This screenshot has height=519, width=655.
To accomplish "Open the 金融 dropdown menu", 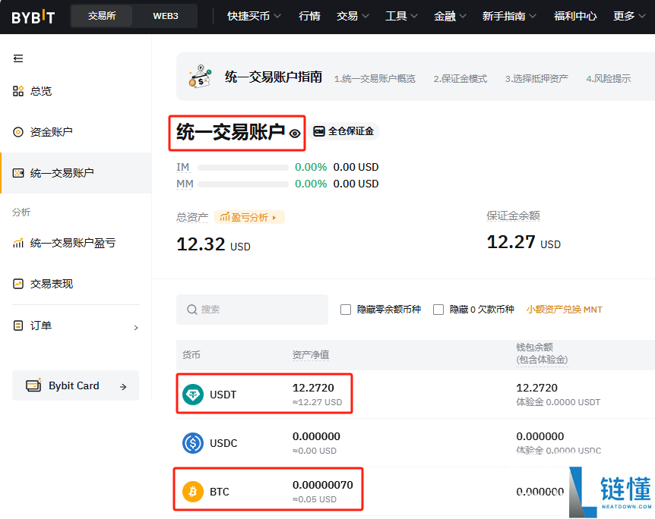I will pyautogui.click(x=450, y=16).
